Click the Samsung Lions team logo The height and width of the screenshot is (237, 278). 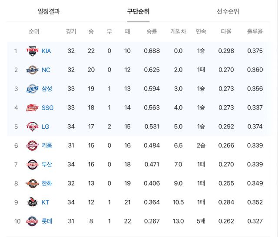tap(33, 89)
